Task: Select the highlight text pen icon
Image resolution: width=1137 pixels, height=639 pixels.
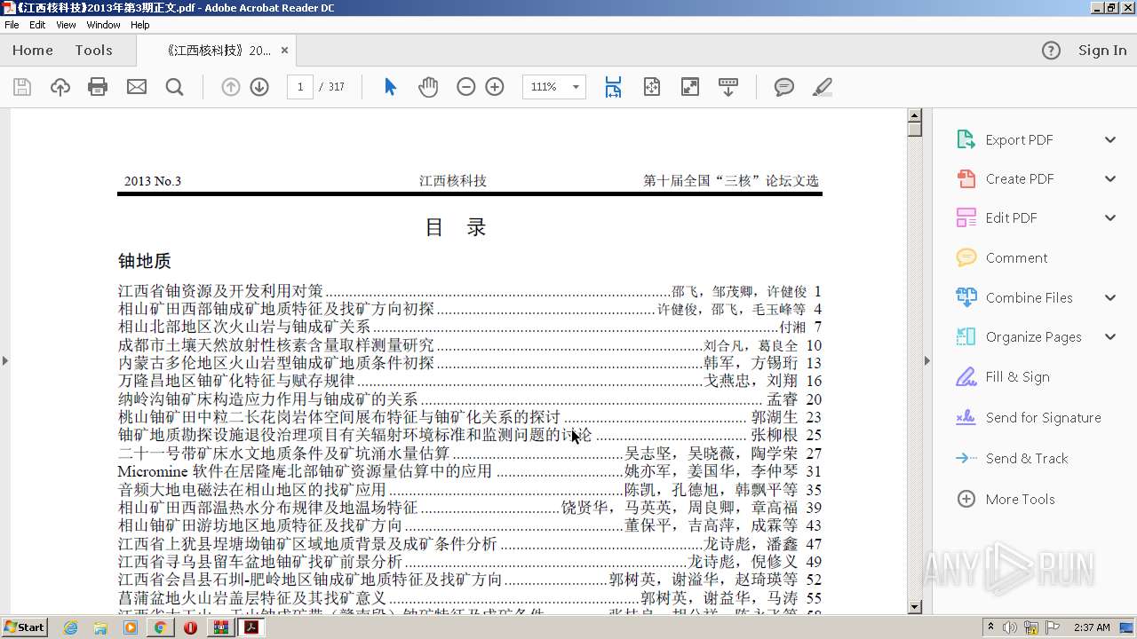Action: [823, 87]
